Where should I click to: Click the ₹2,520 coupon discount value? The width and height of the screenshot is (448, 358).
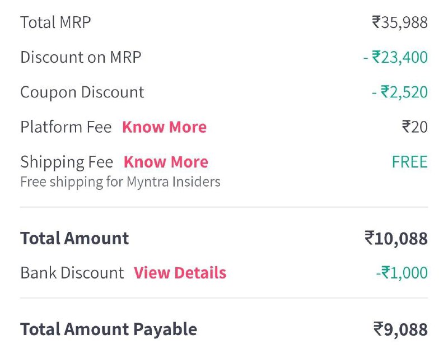(x=400, y=92)
